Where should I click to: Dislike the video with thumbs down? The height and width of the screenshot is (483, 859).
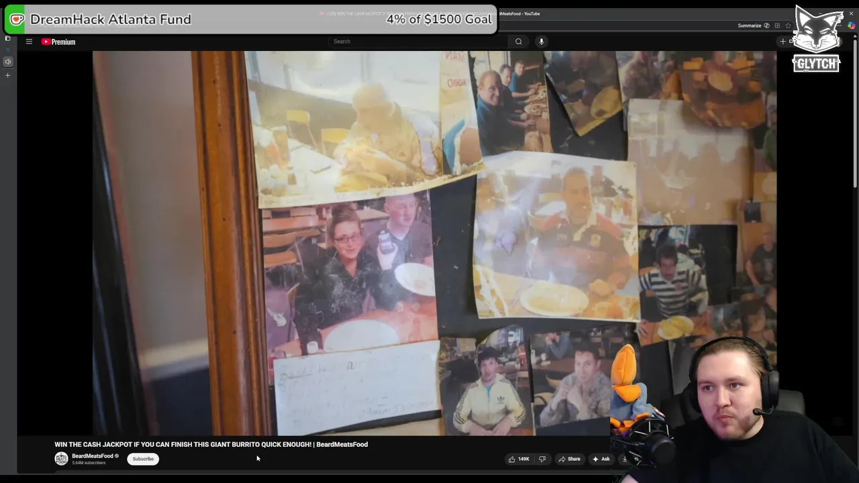pyautogui.click(x=542, y=459)
